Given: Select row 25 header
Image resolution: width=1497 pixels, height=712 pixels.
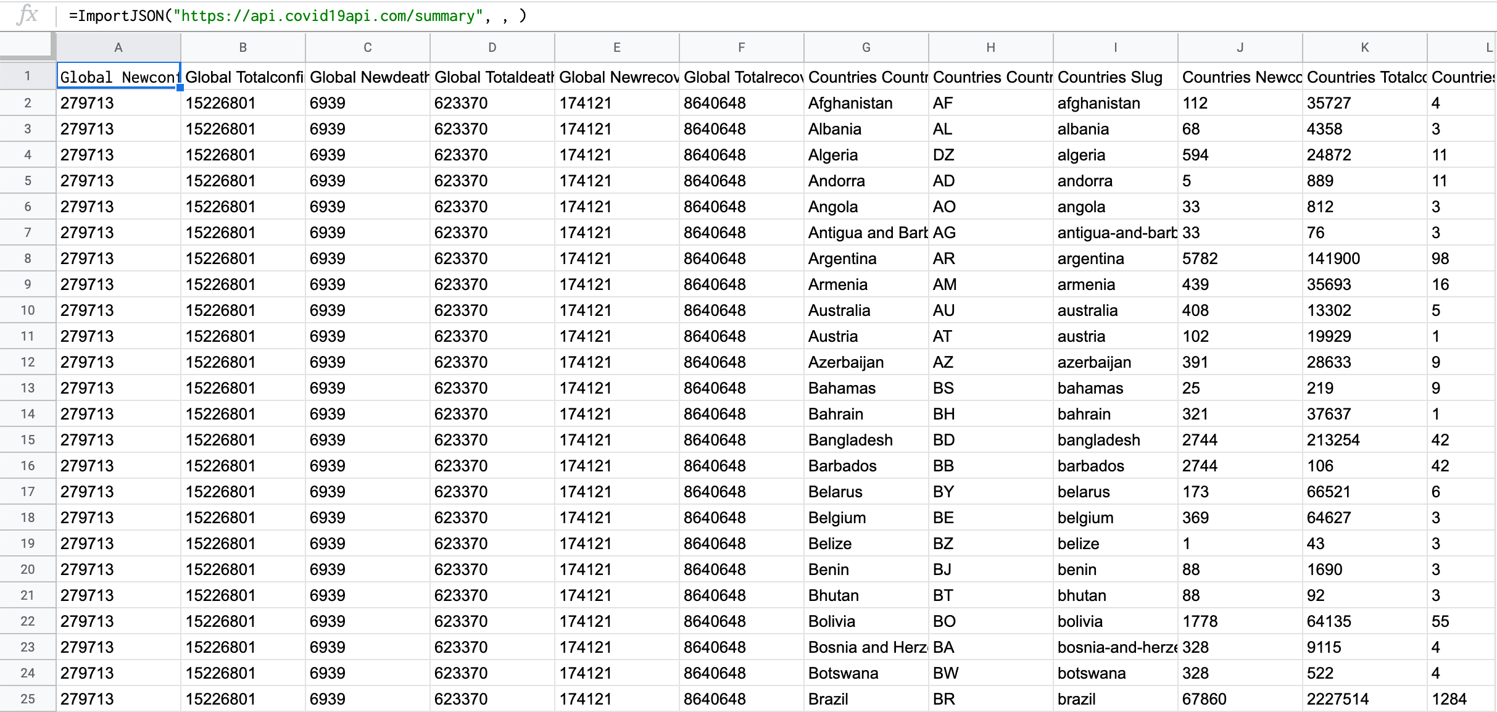Looking at the screenshot, I should tap(27, 698).
